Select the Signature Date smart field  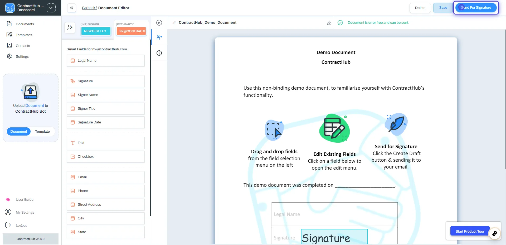(x=106, y=122)
